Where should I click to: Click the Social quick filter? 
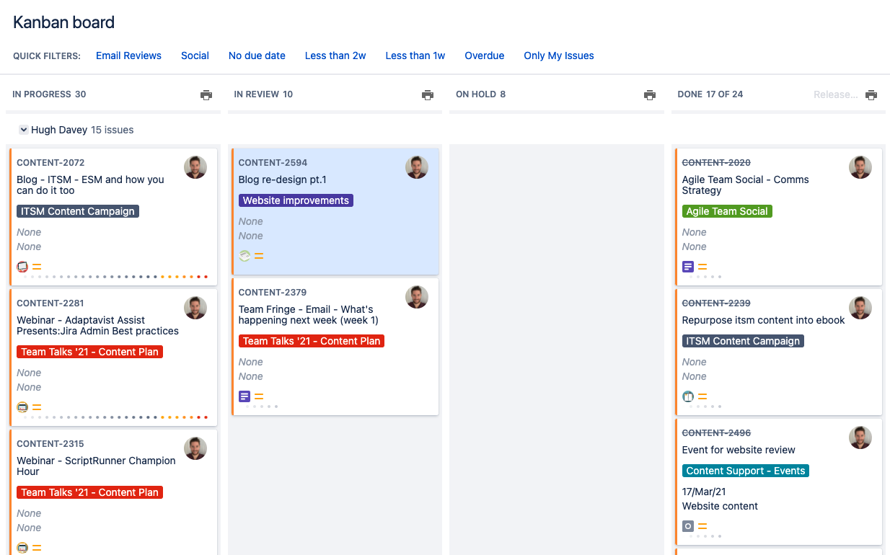(195, 55)
